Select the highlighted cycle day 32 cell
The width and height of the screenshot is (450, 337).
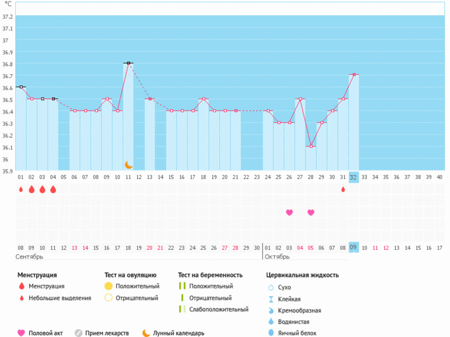coord(354,177)
